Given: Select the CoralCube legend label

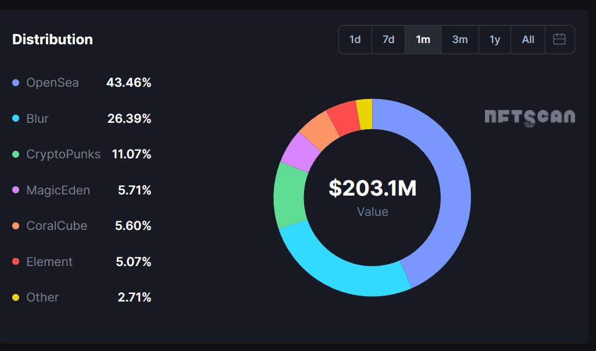Looking at the screenshot, I should [x=56, y=226].
